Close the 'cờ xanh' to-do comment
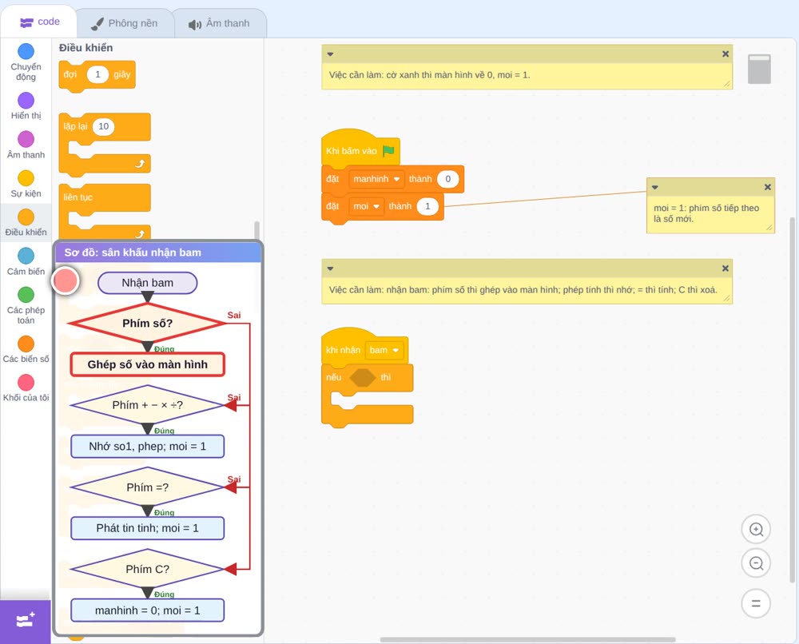 pyautogui.click(x=725, y=54)
